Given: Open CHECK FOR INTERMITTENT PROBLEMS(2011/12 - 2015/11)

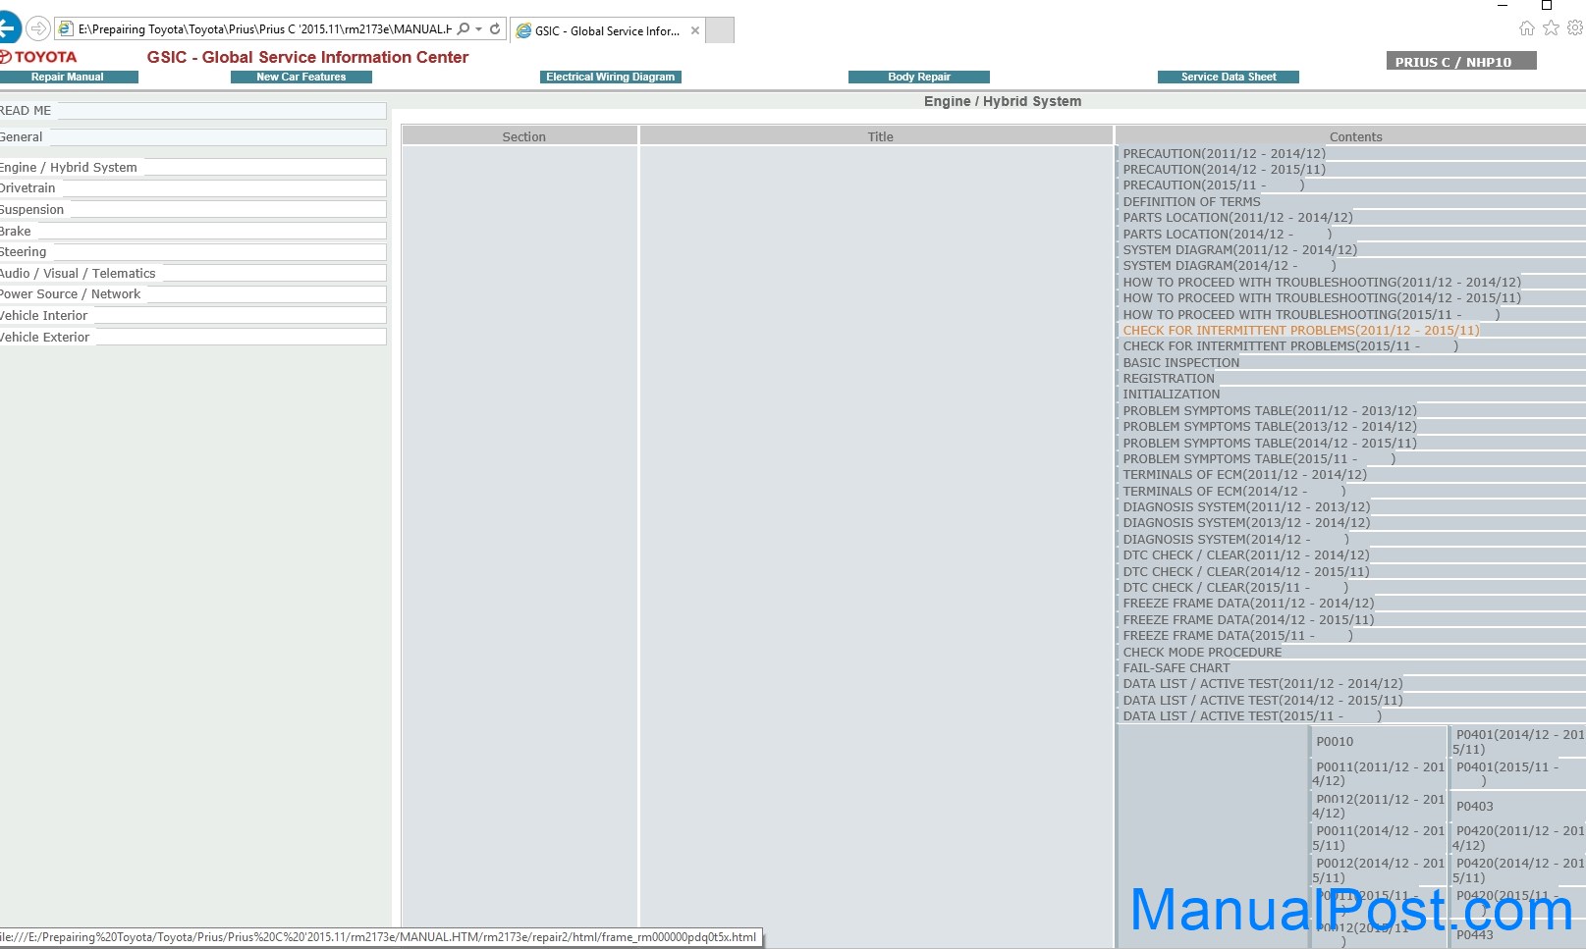Looking at the screenshot, I should pos(1300,331).
